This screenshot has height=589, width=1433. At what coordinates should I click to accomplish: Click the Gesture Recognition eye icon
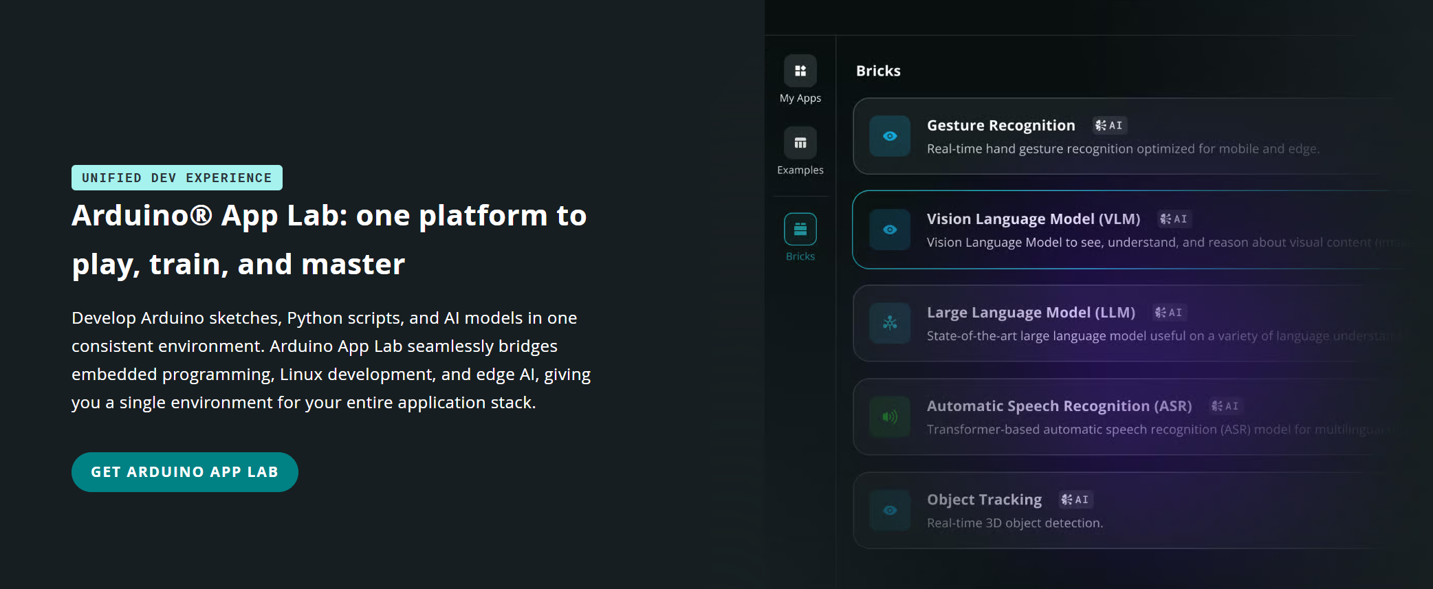[890, 136]
